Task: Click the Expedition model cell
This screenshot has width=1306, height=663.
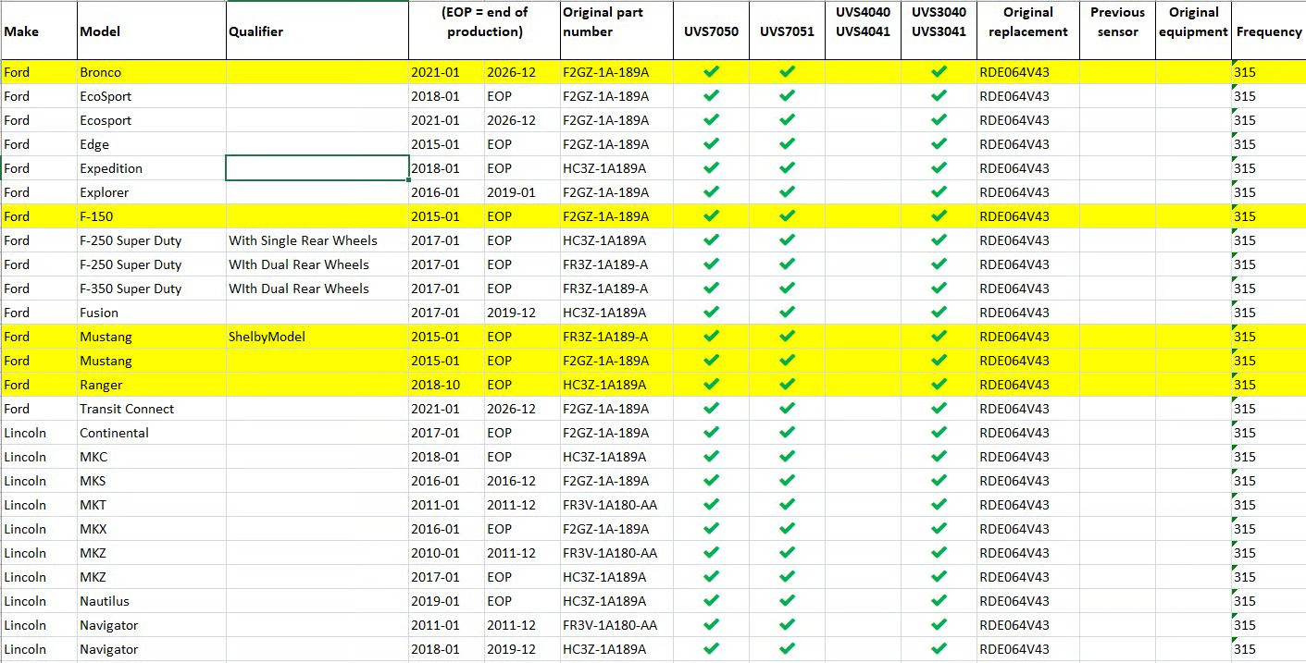Action: (x=152, y=168)
